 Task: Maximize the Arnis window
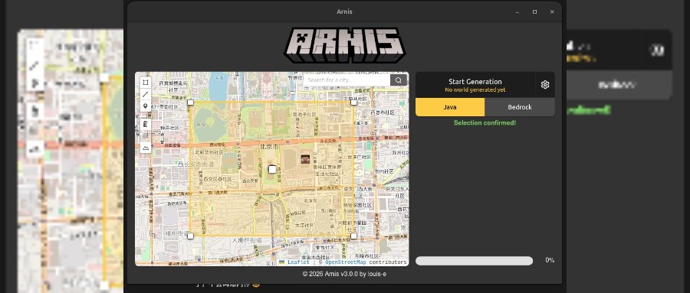[534, 12]
